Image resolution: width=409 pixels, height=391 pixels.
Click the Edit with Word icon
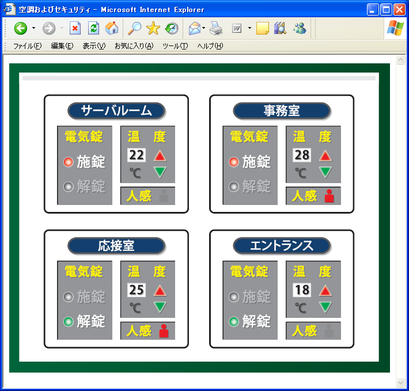click(x=237, y=28)
